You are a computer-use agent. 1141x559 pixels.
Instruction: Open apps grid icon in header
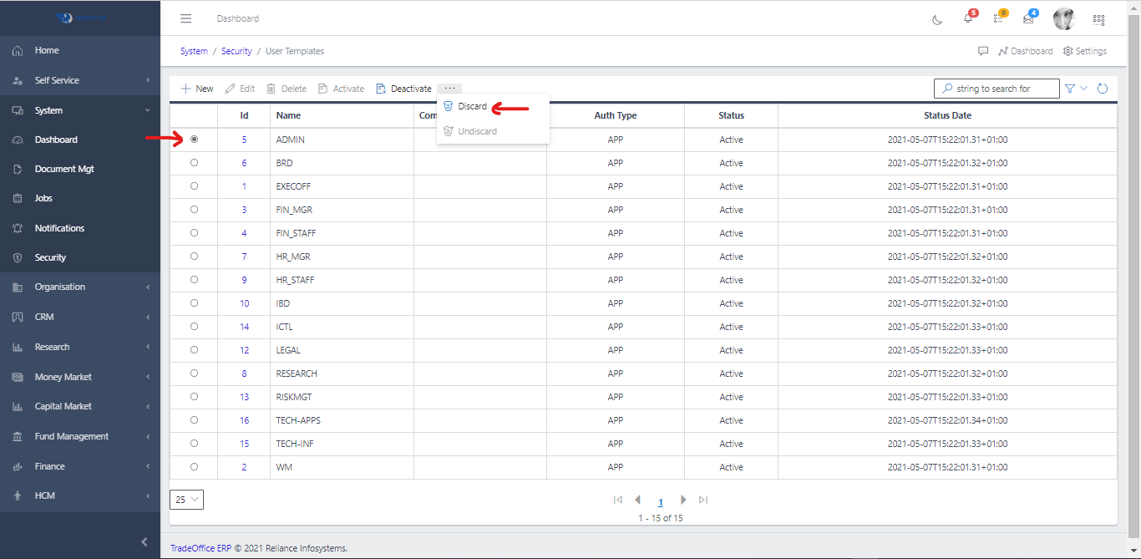(x=1098, y=19)
